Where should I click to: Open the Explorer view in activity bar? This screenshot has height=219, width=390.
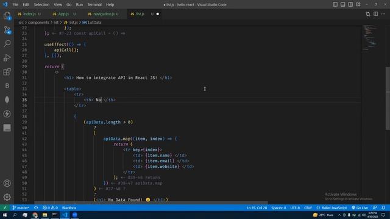coord(7,16)
